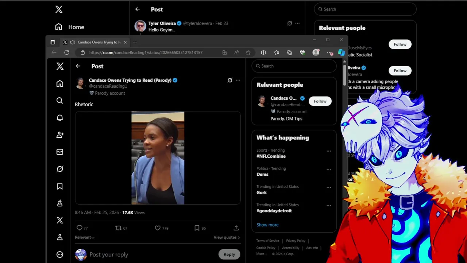Share the post
The image size is (467, 263).
(236, 228)
